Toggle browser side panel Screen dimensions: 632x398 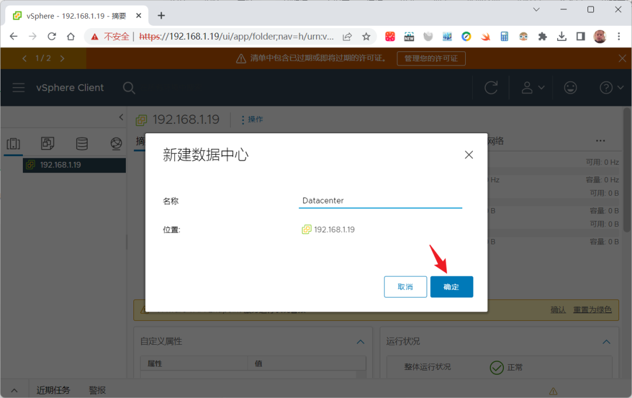(x=581, y=37)
